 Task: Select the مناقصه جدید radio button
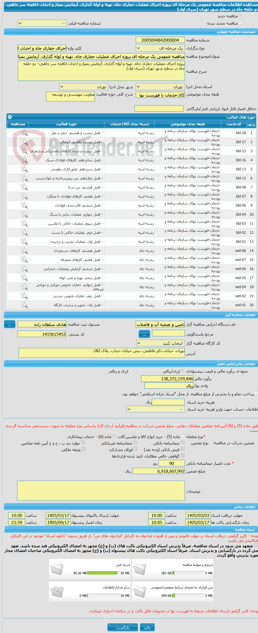tap(240, 16)
